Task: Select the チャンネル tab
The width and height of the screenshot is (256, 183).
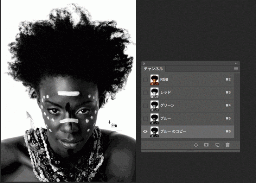Action: tap(153, 69)
